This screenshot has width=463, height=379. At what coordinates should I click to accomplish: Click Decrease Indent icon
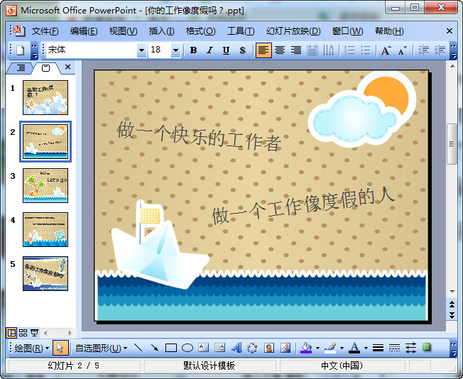(x=423, y=50)
